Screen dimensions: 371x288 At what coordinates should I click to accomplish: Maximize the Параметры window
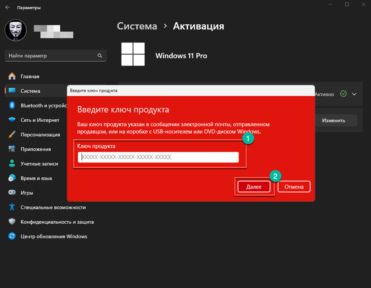point(347,4)
